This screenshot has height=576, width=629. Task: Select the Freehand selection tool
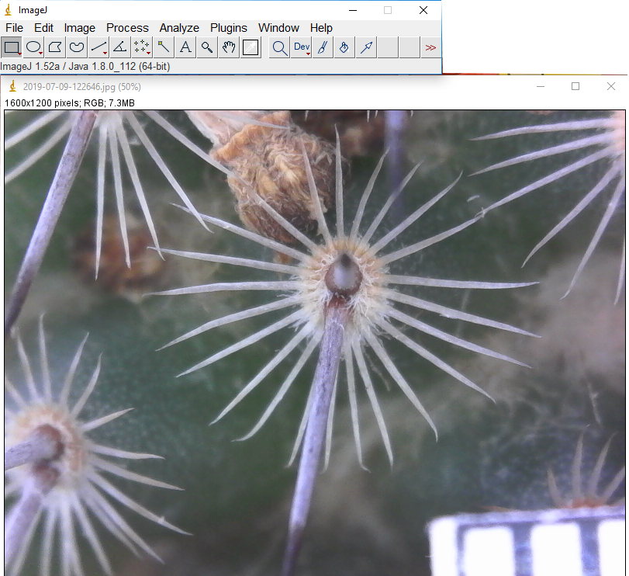77,47
